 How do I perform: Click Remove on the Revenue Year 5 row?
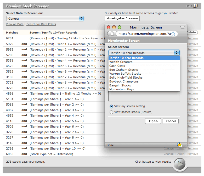tap(193, 66)
